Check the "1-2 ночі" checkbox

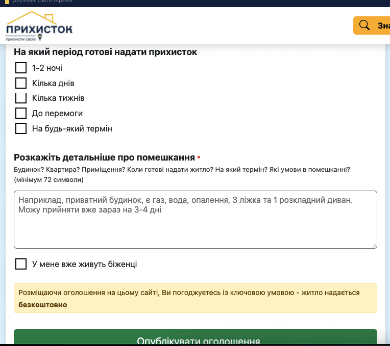point(21,68)
